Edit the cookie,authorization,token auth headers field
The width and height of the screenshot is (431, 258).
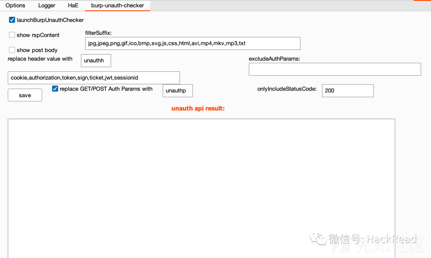point(94,78)
